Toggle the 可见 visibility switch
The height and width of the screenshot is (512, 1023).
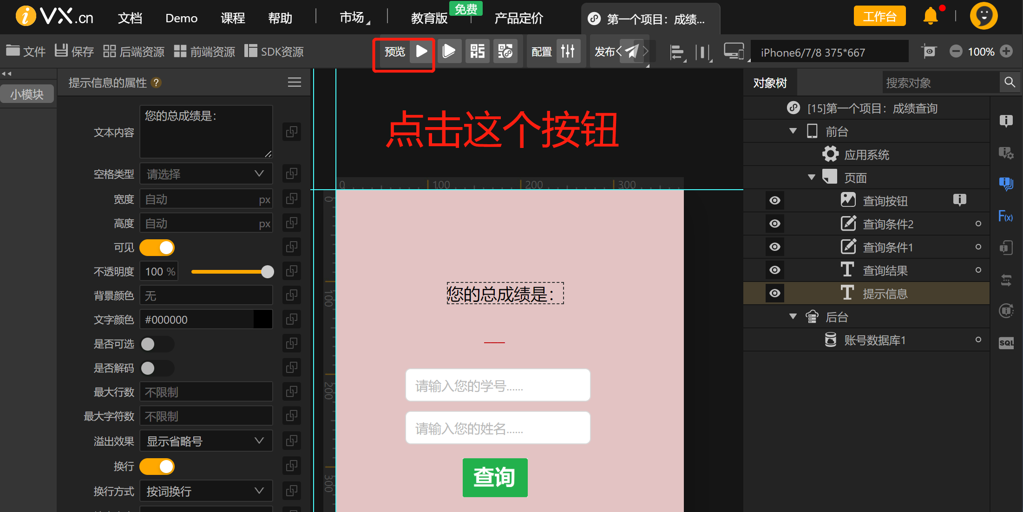click(x=157, y=248)
